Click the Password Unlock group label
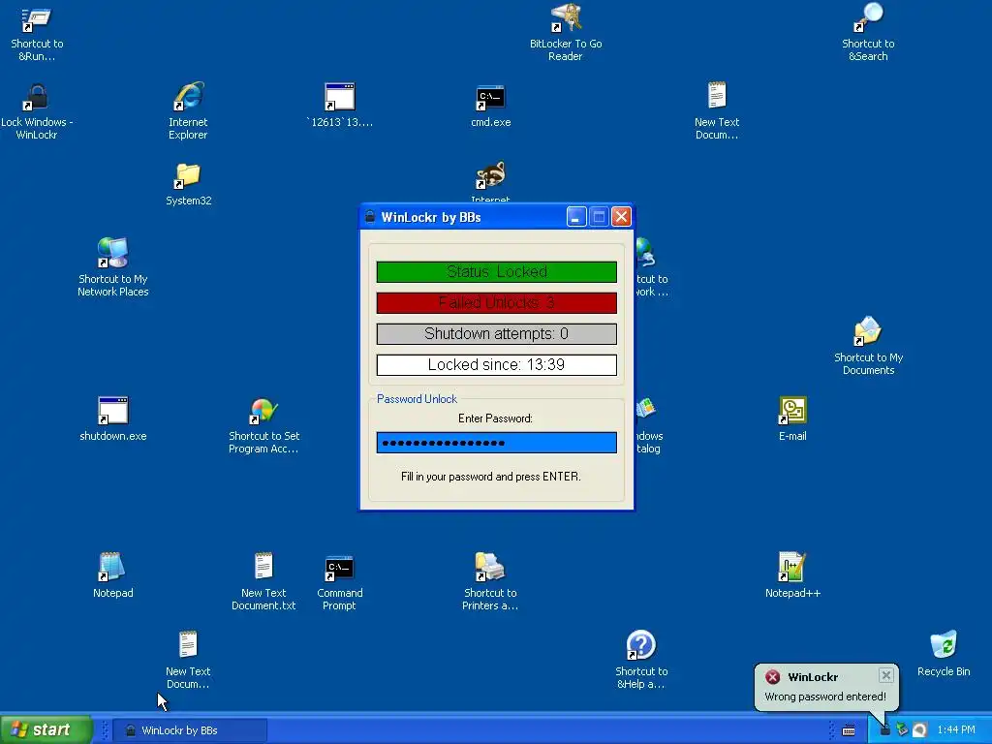Viewport: 992px width, 744px height. pyautogui.click(x=417, y=399)
